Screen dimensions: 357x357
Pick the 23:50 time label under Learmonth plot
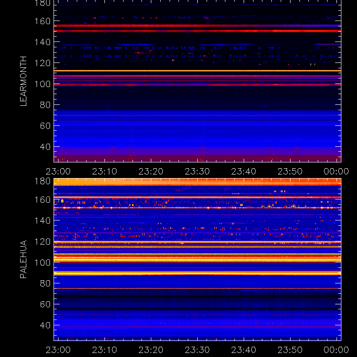coord(290,171)
